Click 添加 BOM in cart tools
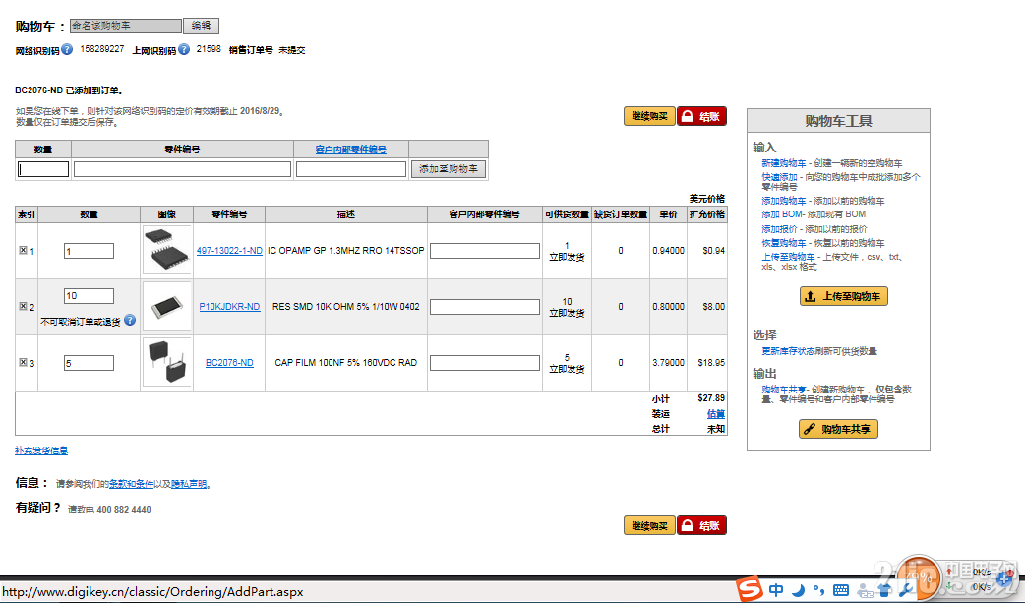This screenshot has height=603, width=1025. tap(782, 214)
